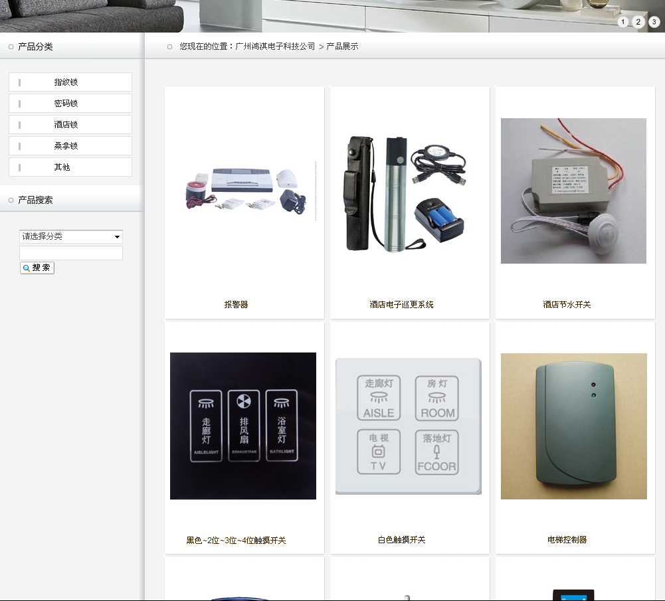Click the 产品展示 breadcrumb link
Image resolution: width=665 pixels, height=601 pixels.
(x=342, y=46)
